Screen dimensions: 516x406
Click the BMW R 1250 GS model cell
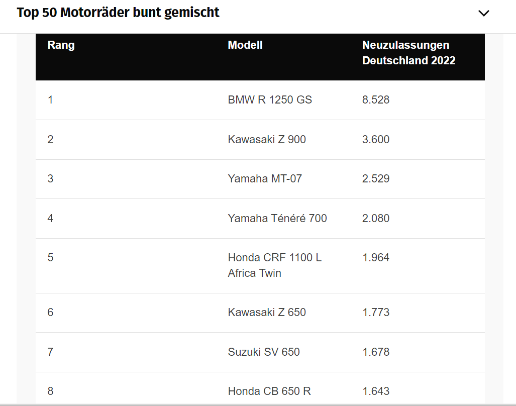(x=270, y=99)
